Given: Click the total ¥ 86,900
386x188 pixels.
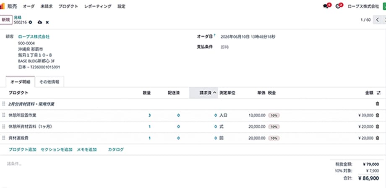Looking at the screenshot, I should coord(368,178).
